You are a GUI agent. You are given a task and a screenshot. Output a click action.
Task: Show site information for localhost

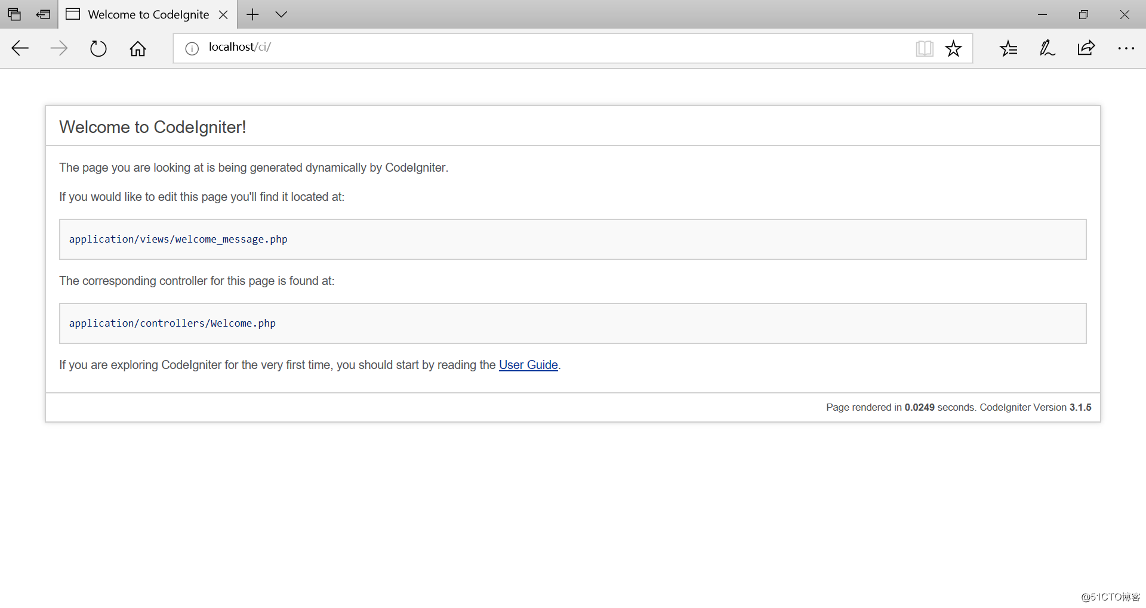click(x=192, y=48)
